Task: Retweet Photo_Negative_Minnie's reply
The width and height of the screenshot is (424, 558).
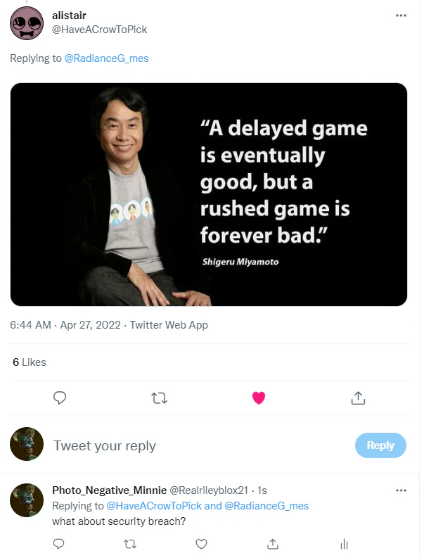Action: [x=130, y=544]
